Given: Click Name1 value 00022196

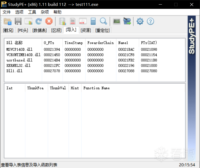Looking at the screenshot, I should (x=126, y=65).
